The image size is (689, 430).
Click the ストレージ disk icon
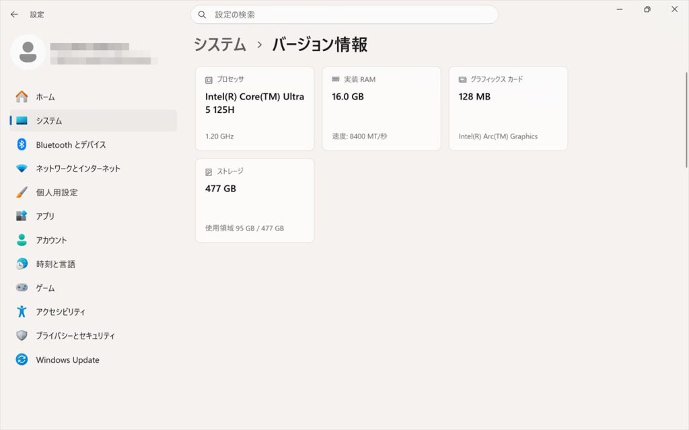pyautogui.click(x=209, y=172)
